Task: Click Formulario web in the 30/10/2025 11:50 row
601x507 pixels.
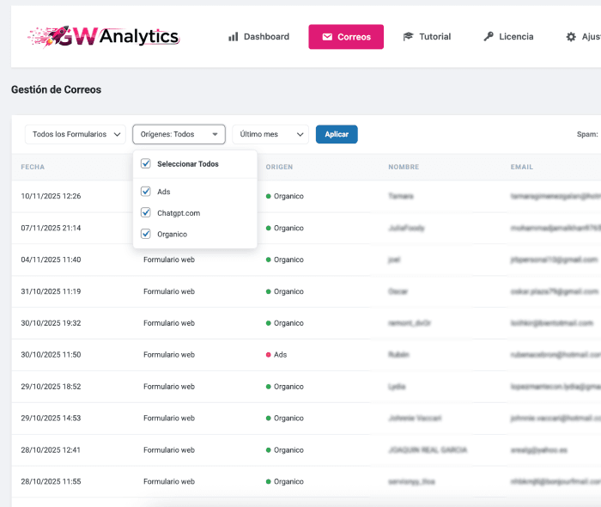Action: pyautogui.click(x=169, y=355)
